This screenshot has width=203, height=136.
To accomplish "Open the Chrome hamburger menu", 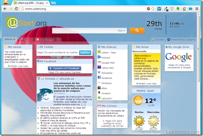I will click(x=197, y=9).
